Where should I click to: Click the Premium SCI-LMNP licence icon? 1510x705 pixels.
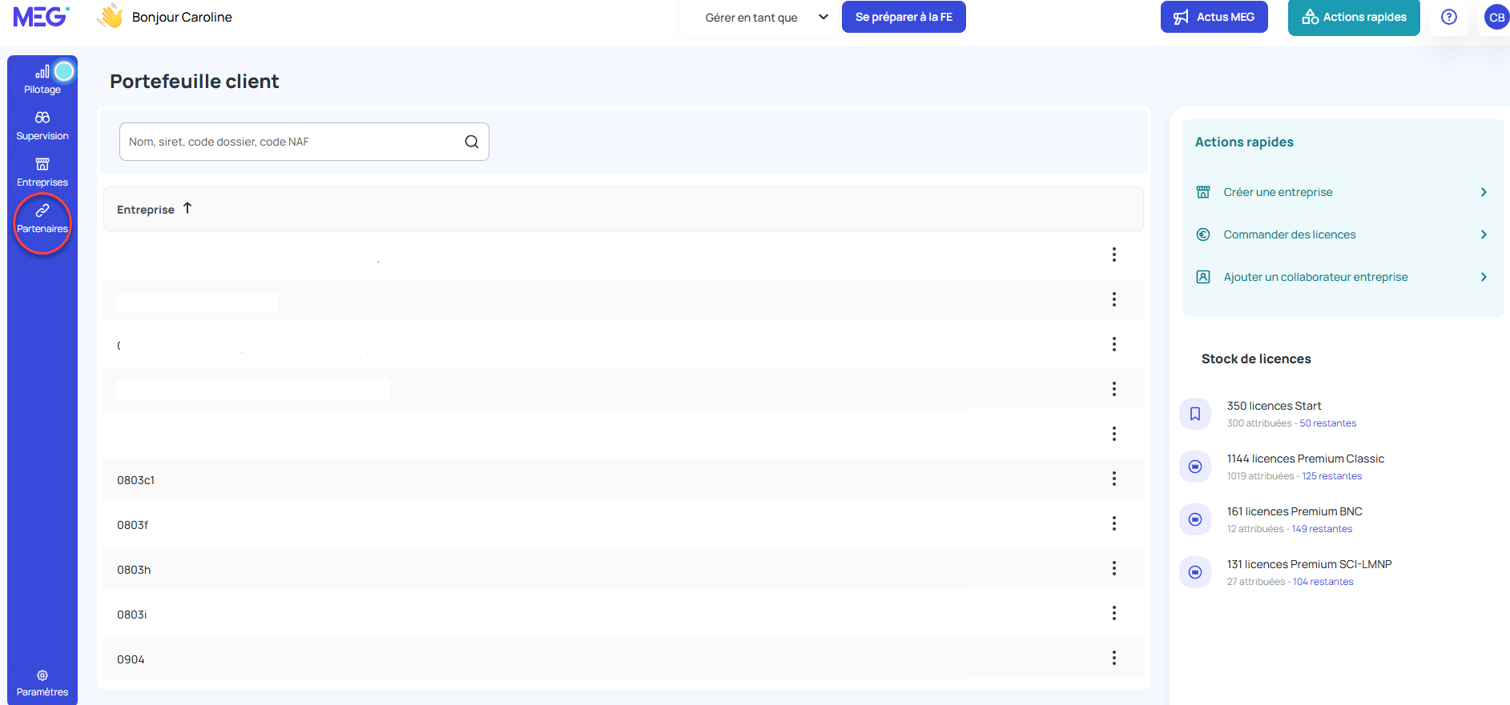[x=1195, y=572]
